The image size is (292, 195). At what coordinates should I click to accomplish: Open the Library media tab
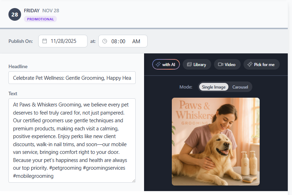coord(197,65)
